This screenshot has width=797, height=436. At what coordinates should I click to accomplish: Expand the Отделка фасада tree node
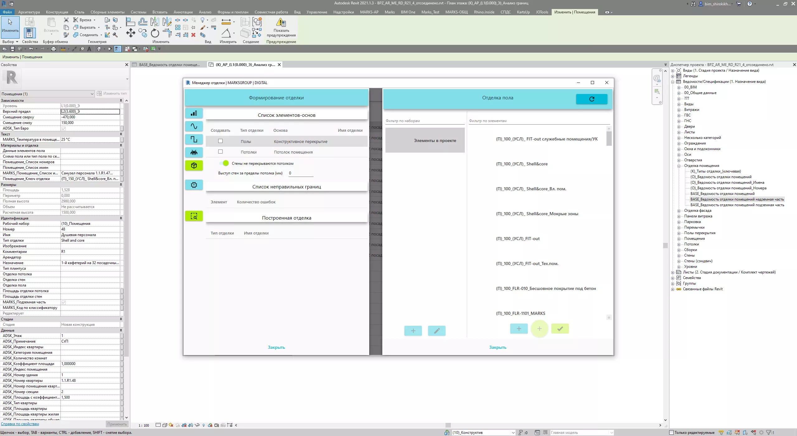[x=679, y=211]
